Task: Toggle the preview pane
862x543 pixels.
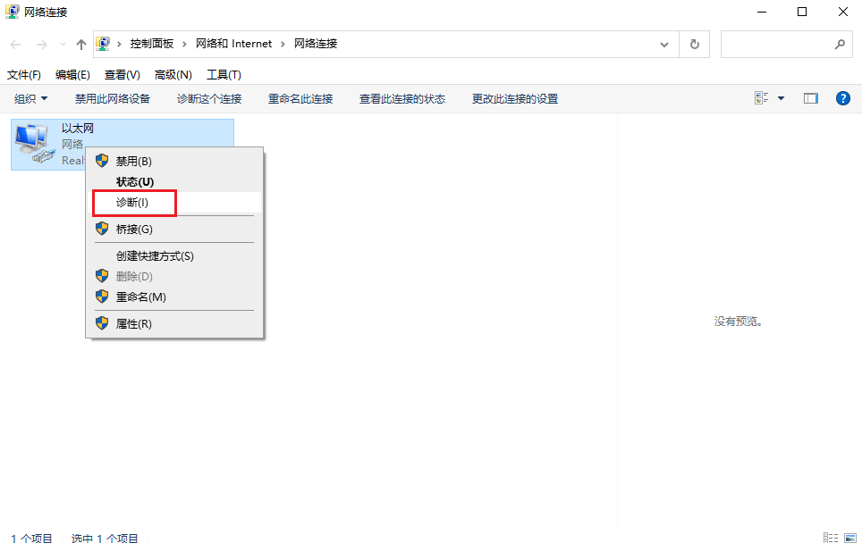Action: click(810, 98)
